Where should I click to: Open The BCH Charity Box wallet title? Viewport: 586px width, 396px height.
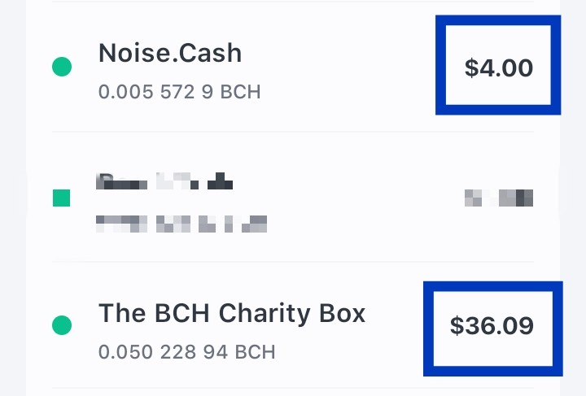(x=232, y=313)
